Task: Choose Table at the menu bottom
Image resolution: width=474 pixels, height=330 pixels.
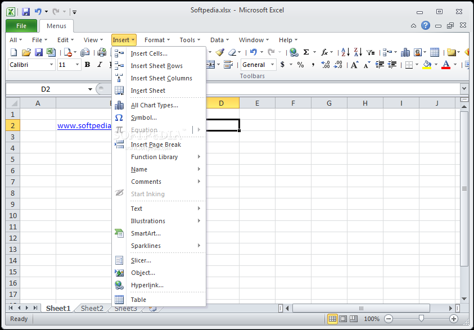Action: click(x=159, y=300)
